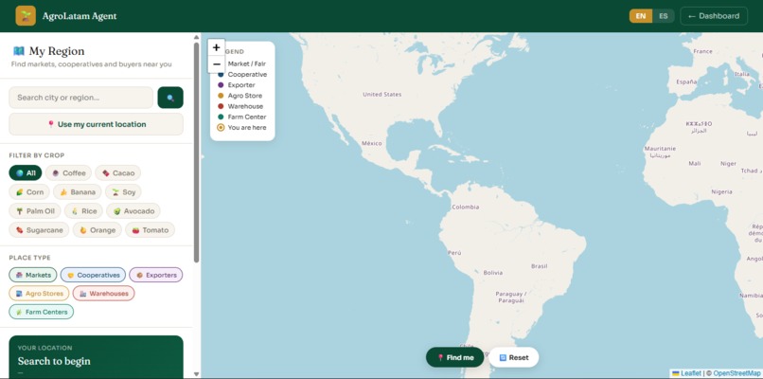Toggle Farm Centers place type
Screen dimensions: 763x379
pyautogui.click(x=42, y=312)
